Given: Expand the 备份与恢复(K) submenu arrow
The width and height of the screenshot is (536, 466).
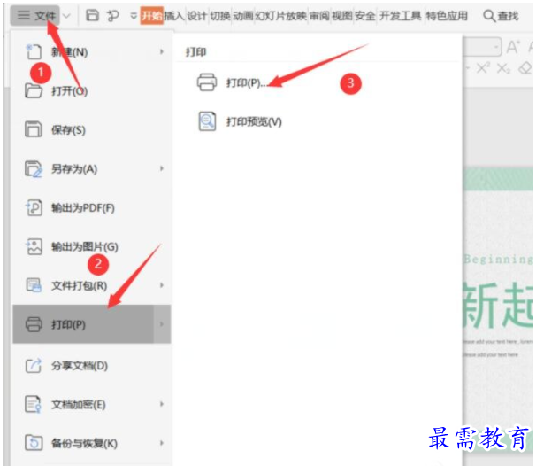Looking at the screenshot, I should click(x=162, y=443).
